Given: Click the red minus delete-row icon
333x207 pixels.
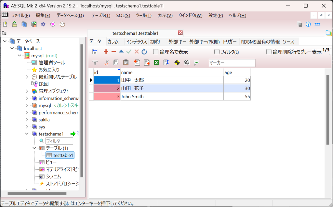Looking at the screenshot, I should pyautogui.click(x=113, y=52).
